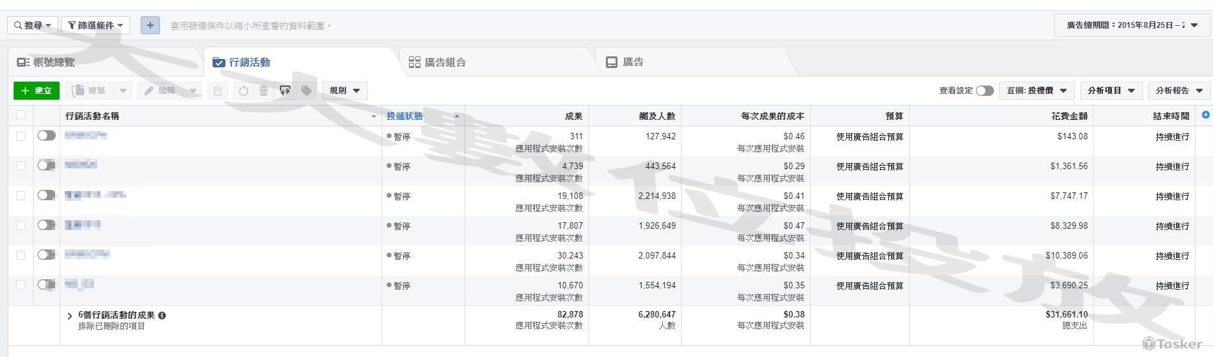Open the 分析報告 button menu

[x=1179, y=91]
